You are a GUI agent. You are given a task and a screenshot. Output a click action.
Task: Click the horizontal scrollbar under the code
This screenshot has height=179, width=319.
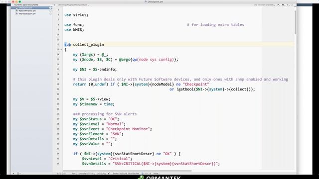tap(127, 171)
